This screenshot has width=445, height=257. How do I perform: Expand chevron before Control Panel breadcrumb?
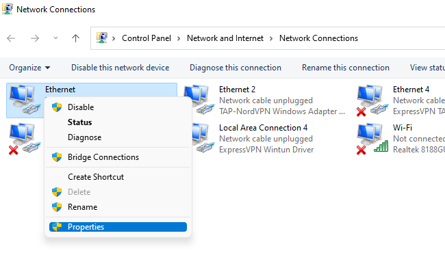click(x=114, y=38)
